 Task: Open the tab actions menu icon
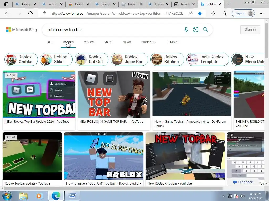[x=6, y=4]
